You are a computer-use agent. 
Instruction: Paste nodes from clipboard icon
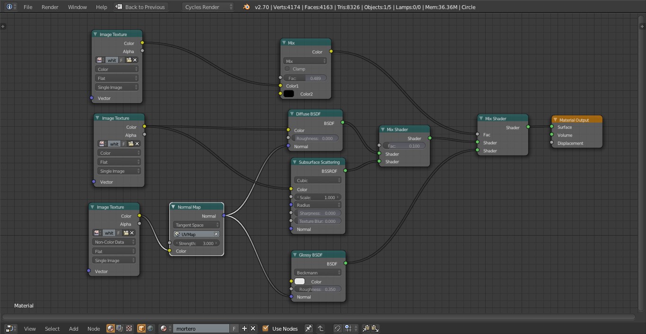[375, 328]
